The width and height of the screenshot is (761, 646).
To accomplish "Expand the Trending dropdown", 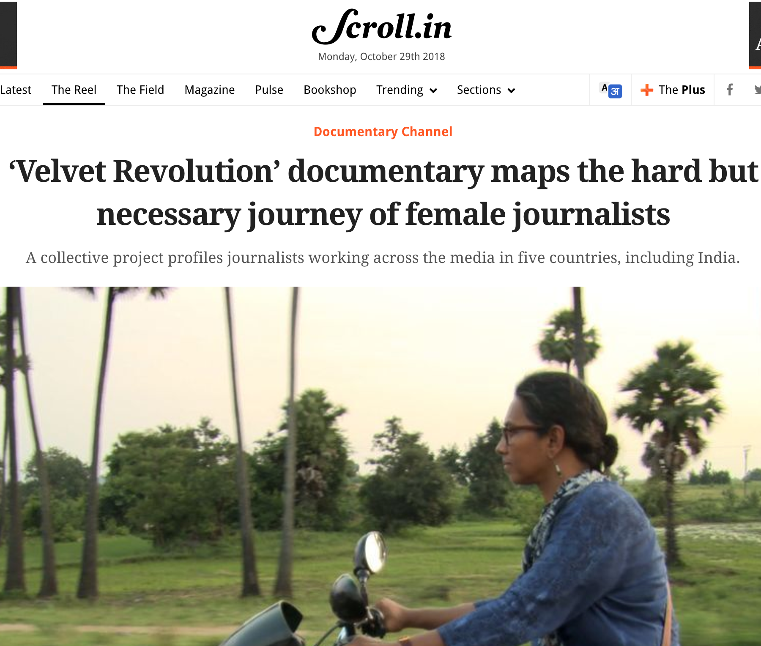I will point(407,90).
